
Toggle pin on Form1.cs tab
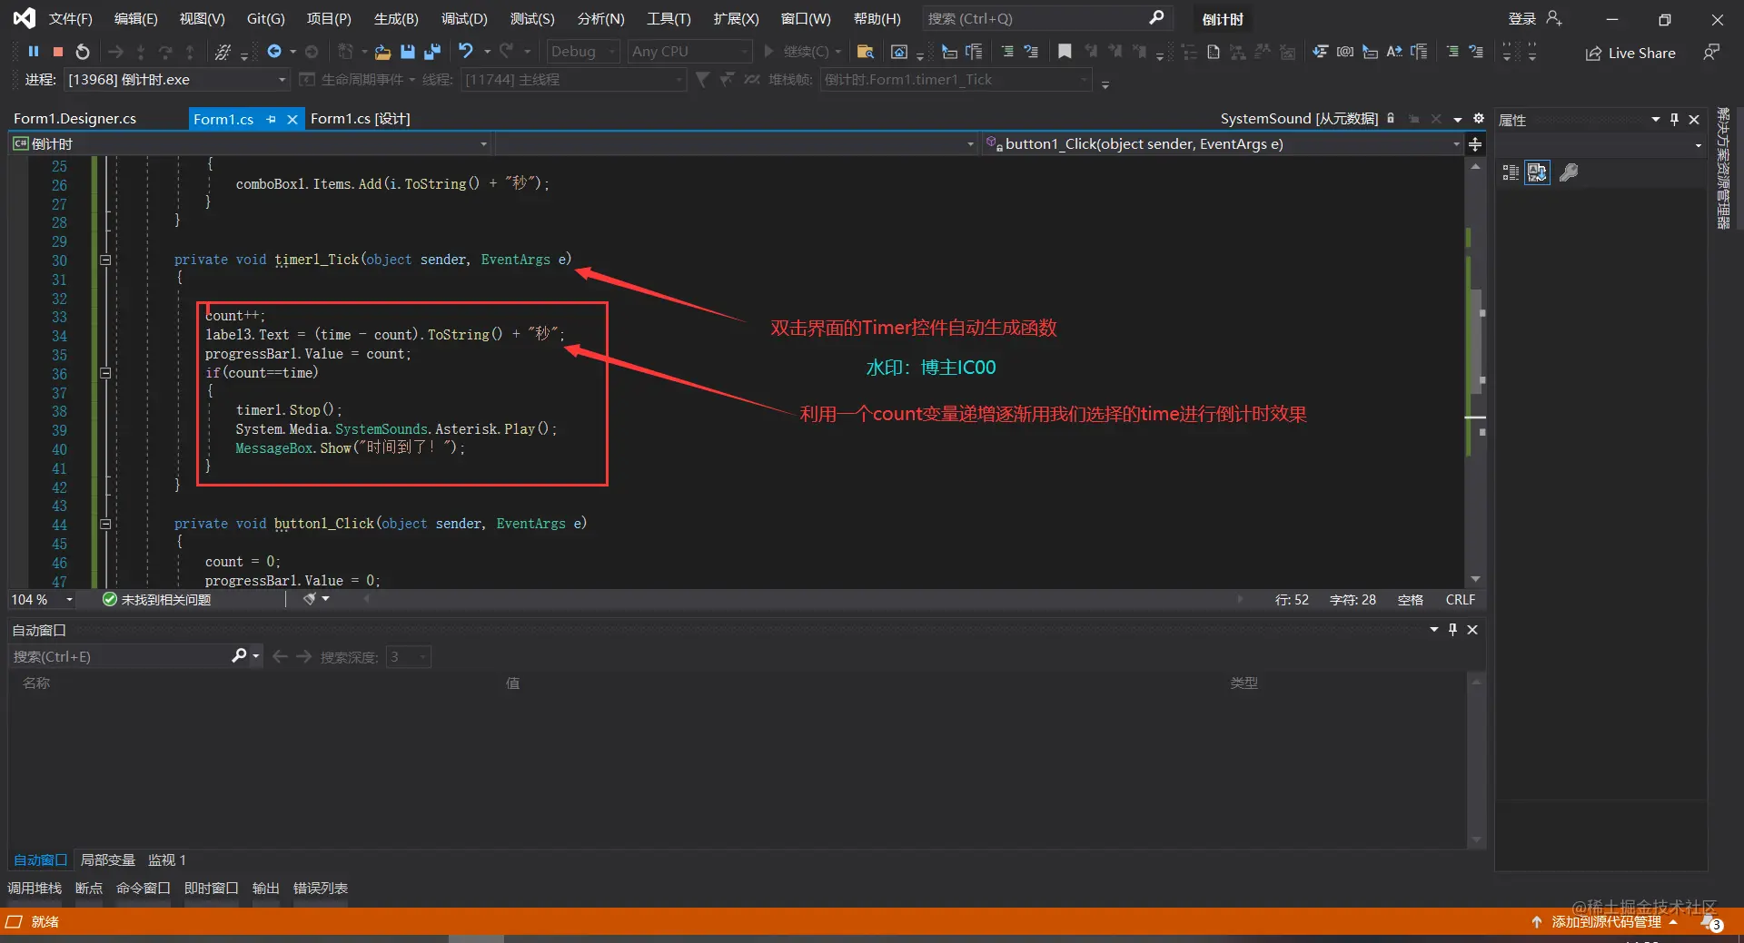click(271, 119)
